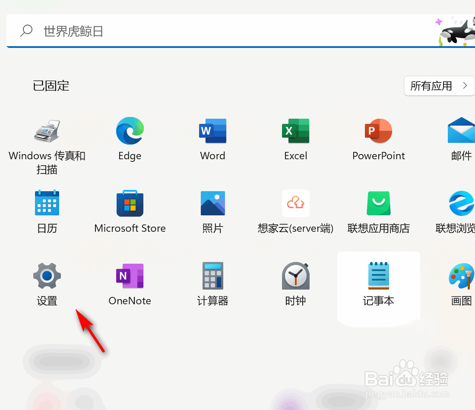Open the 邮件 mail app icon

[461, 130]
